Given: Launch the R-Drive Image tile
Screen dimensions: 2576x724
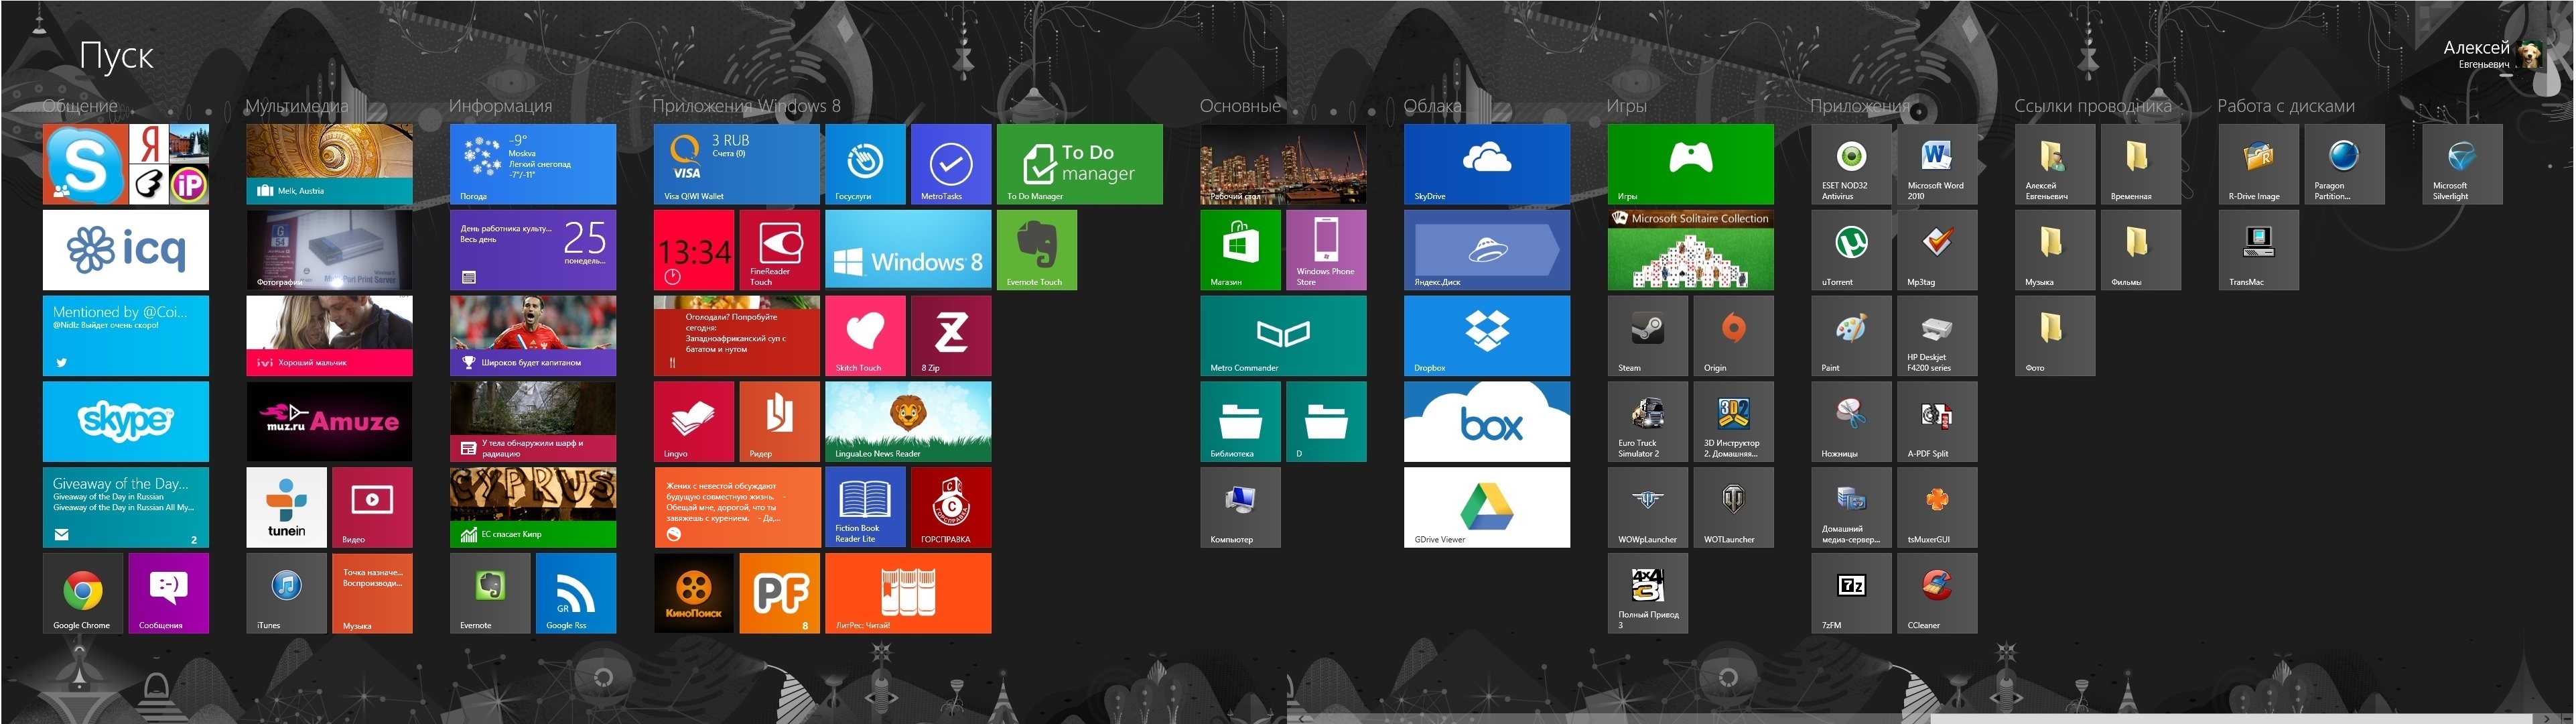Looking at the screenshot, I should pyautogui.click(x=2259, y=164).
